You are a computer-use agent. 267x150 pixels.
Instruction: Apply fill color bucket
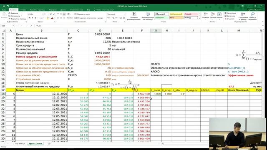click(x=48, y=18)
